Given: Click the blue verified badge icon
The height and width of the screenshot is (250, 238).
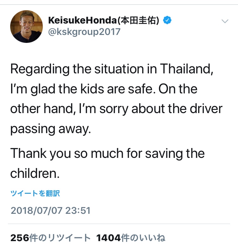Looking at the screenshot, I should point(167,20).
